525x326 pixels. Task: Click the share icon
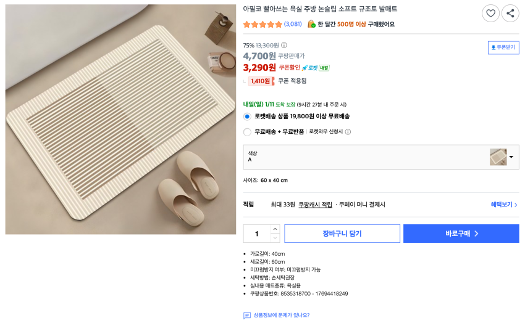[510, 13]
